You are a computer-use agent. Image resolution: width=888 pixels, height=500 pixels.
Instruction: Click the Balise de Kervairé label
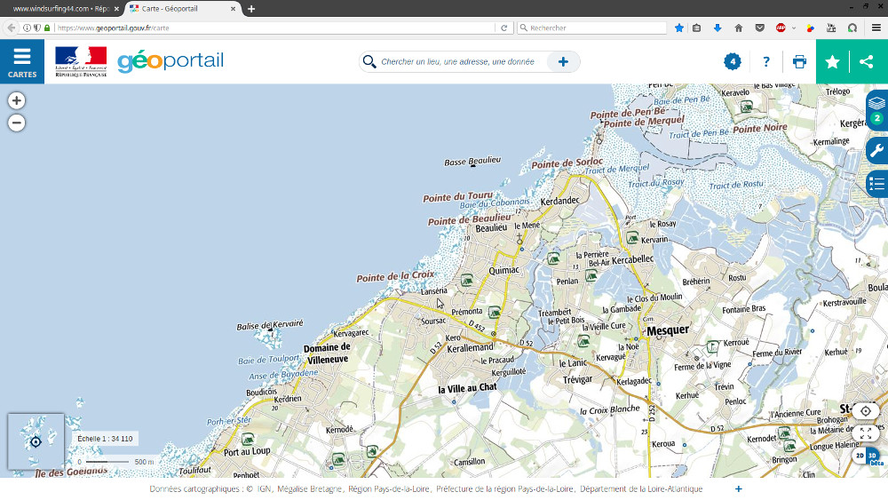coord(270,325)
